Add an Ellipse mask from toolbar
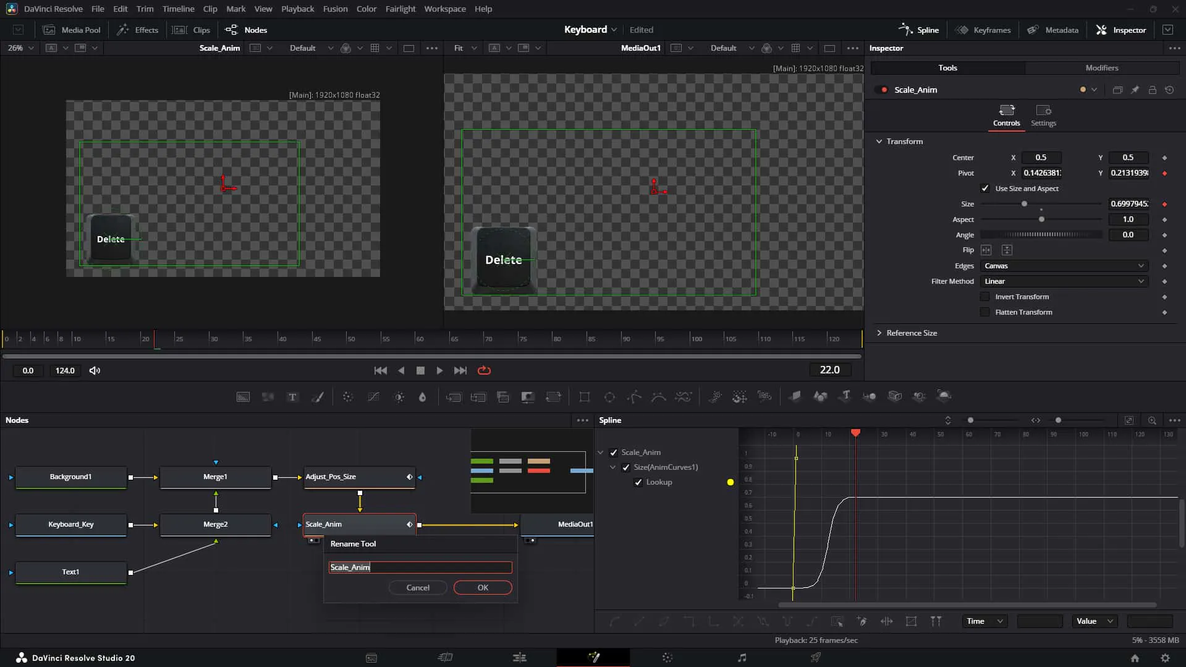This screenshot has height=667, width=1186. click(609, 397)
